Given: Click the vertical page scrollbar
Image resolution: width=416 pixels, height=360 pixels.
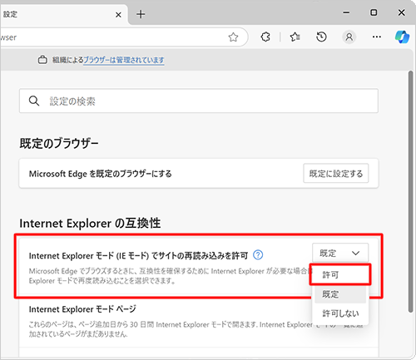Looking at the screenshot, I should point(411,191).
